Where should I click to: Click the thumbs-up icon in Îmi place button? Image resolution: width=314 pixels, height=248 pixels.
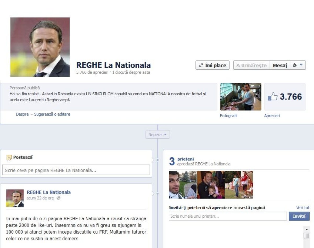pos(201,65)
